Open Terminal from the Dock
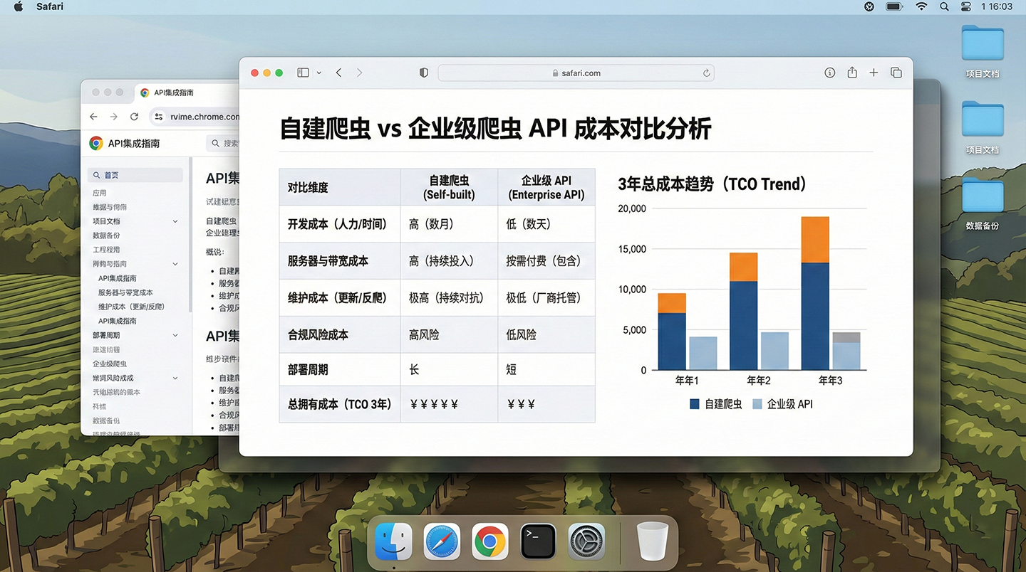This screenshot has height=572, width=1026. pyautogui.click(x=538, y=541)
